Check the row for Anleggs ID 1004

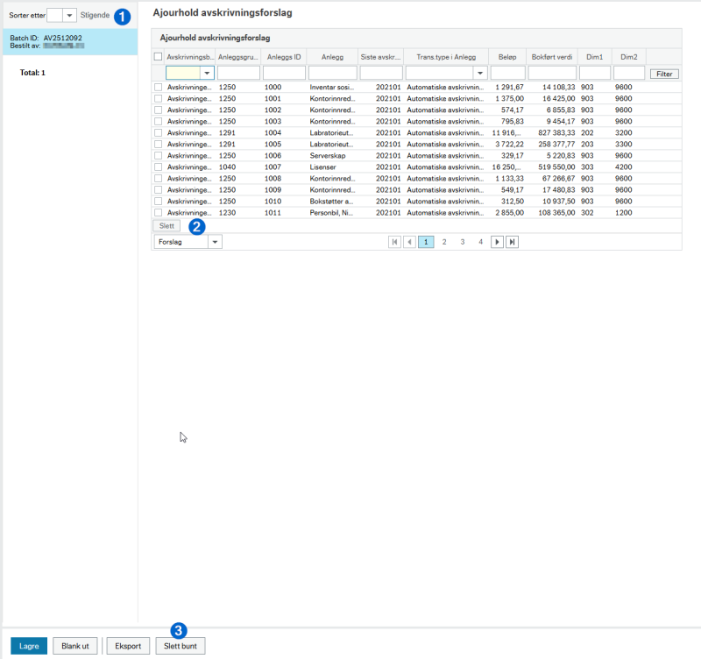point(158,132)
